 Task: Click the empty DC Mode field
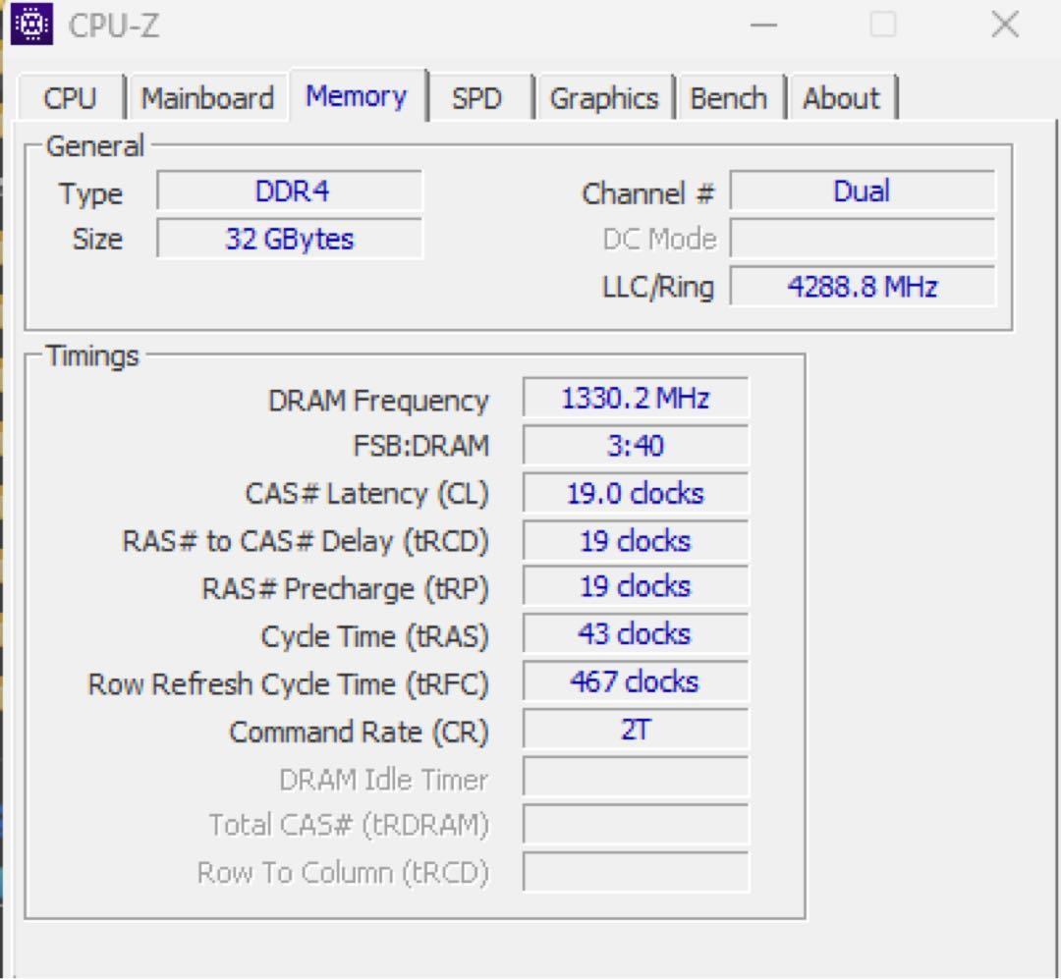point(863,237)
